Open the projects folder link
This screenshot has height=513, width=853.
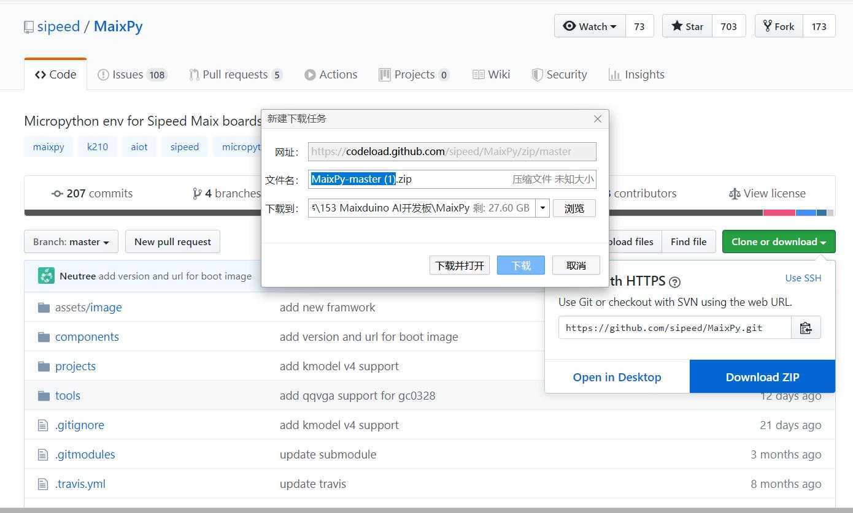tap(75, 366)
